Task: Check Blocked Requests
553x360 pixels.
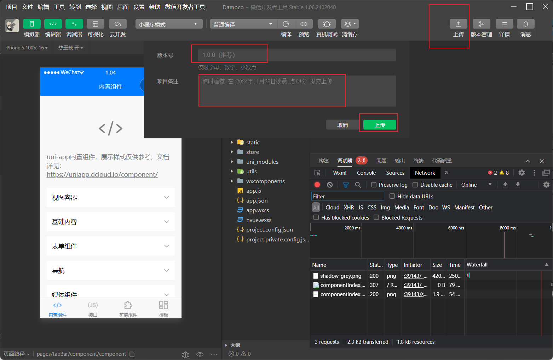Action: click(376, 217)
